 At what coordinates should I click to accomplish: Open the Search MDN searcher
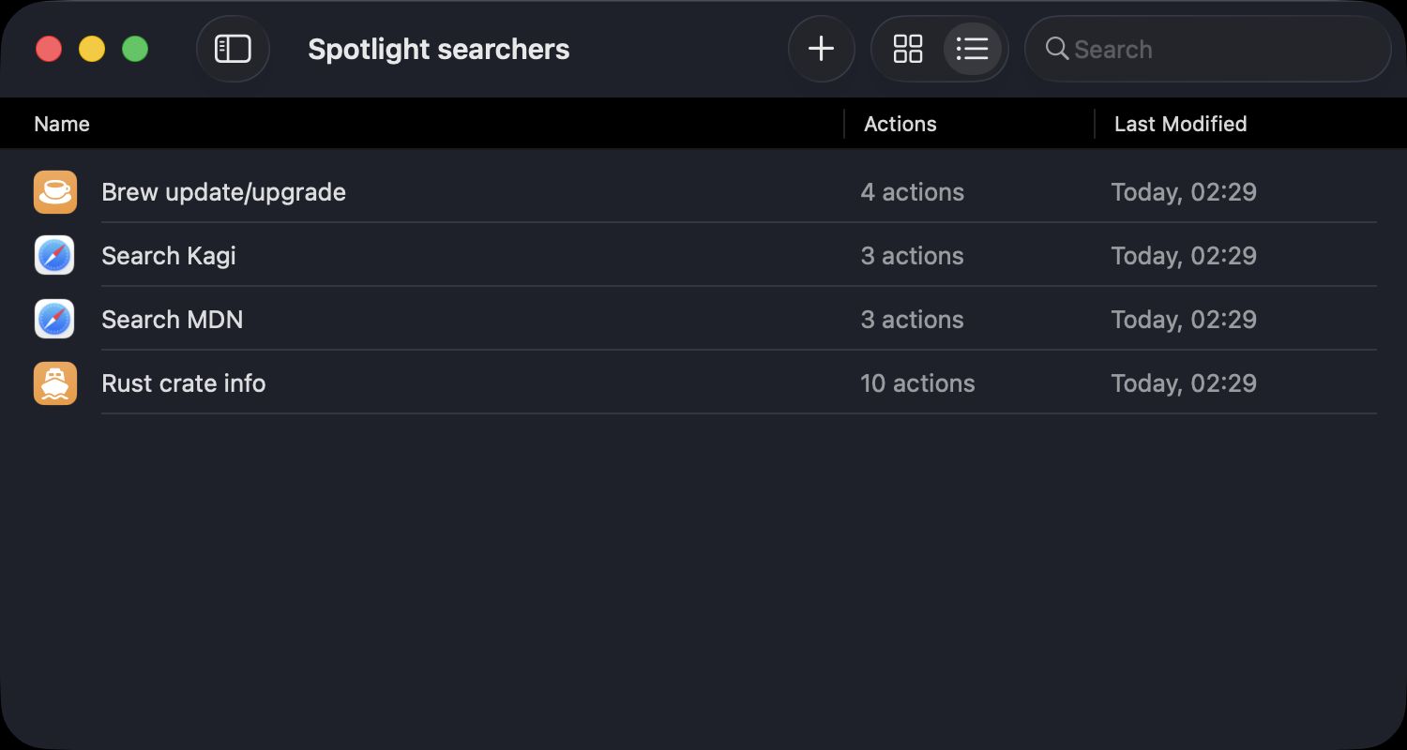point(375,319)
